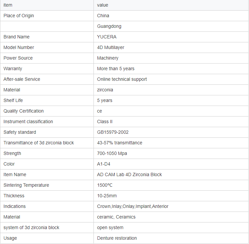Select the 'Place of Origin' label cell
The image size is (249, 244).
(19, 16)
